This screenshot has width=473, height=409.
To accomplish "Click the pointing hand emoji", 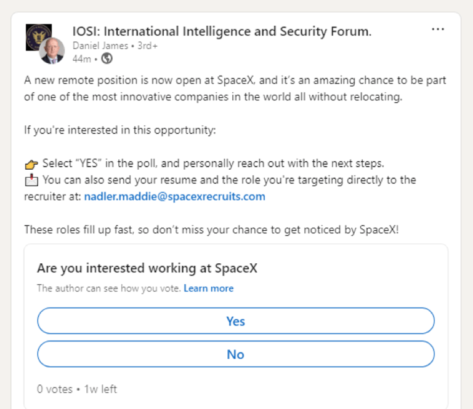I will 31,164.
